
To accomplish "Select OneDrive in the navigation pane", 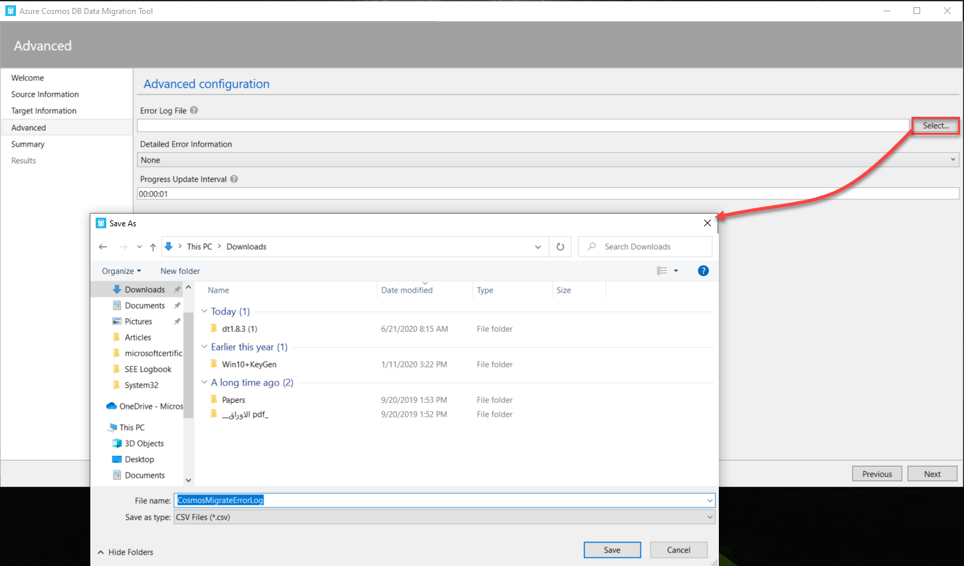I will [151, 406].
